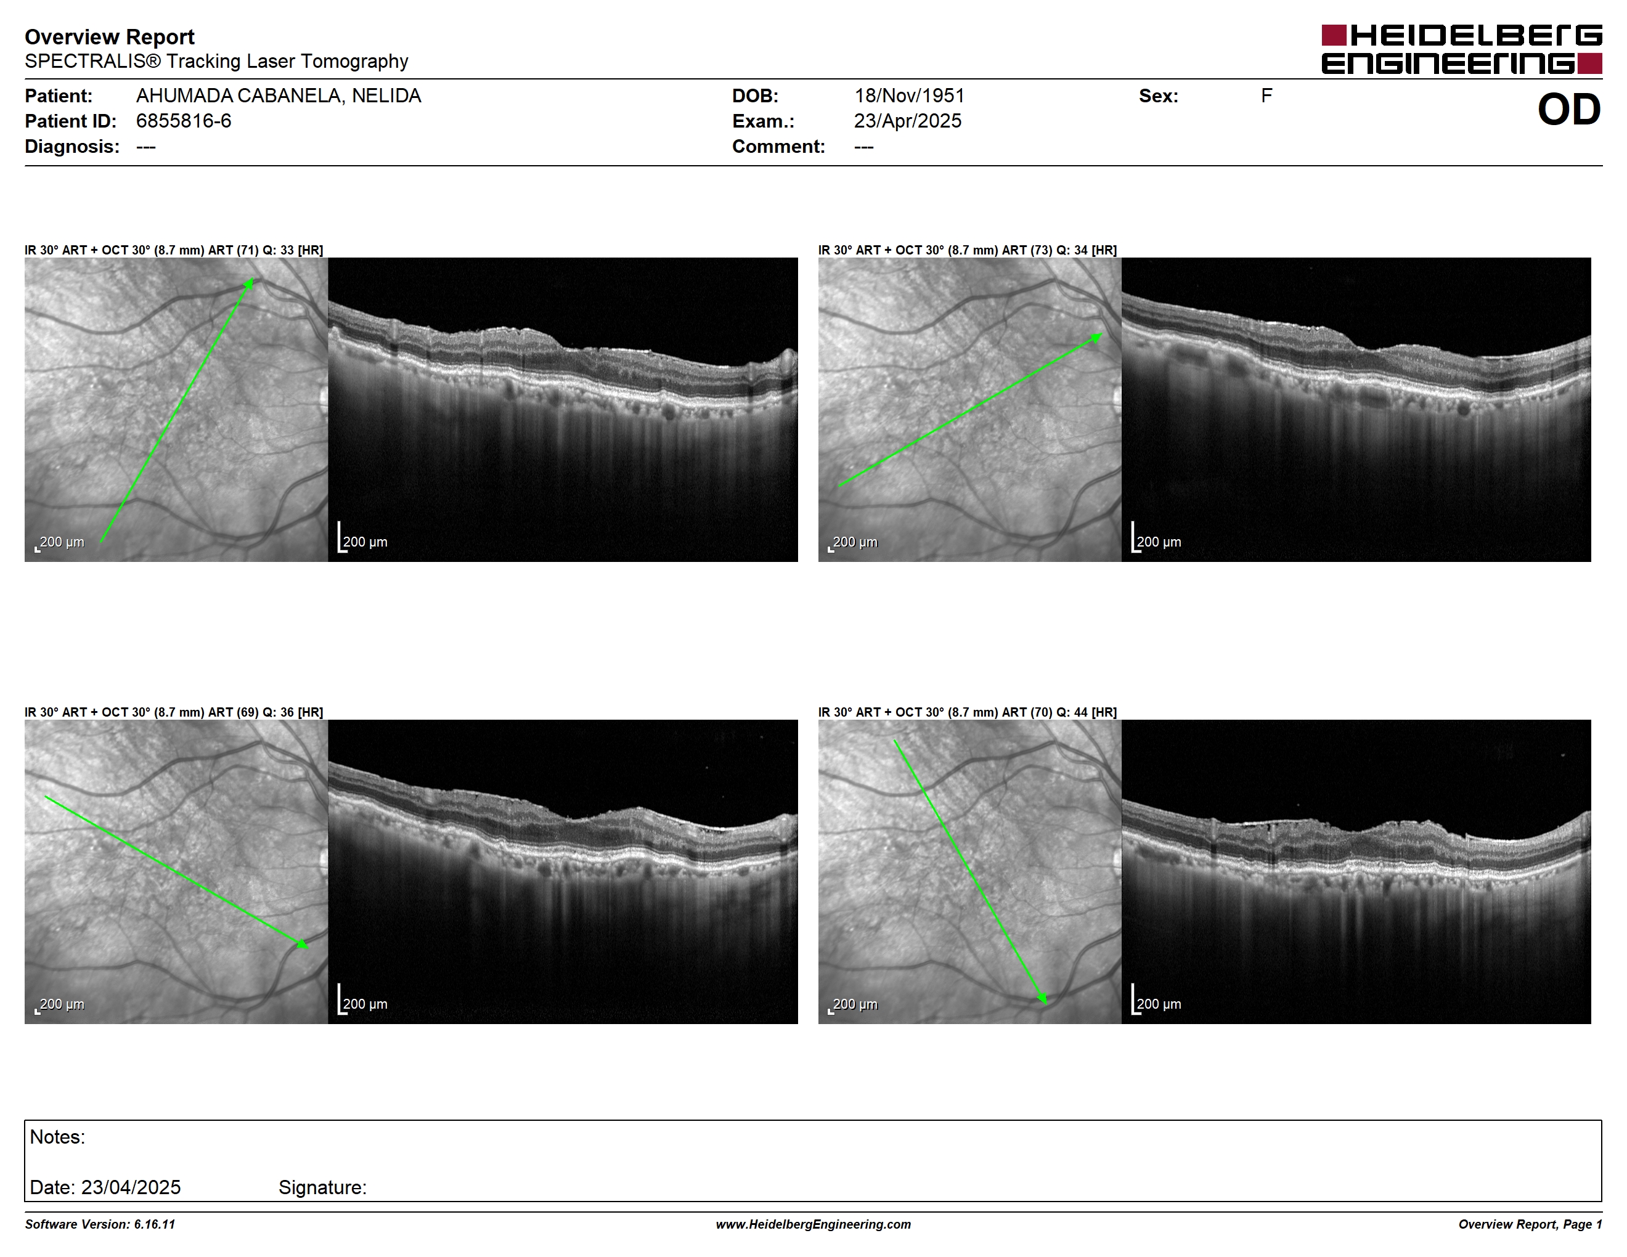Screen dimensions: 1627x1257
Task: Click the Heidelberg Engineering logo
Action: (1461, 49)
